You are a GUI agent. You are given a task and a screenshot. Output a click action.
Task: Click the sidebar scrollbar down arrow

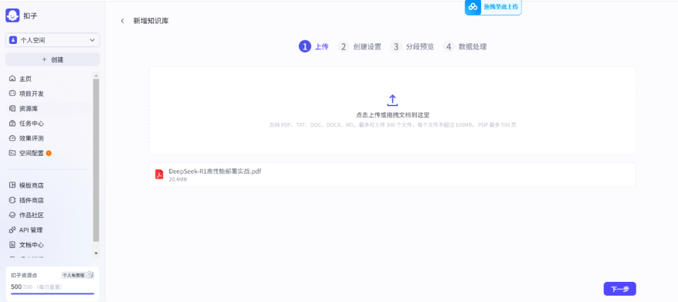[96, 253]
